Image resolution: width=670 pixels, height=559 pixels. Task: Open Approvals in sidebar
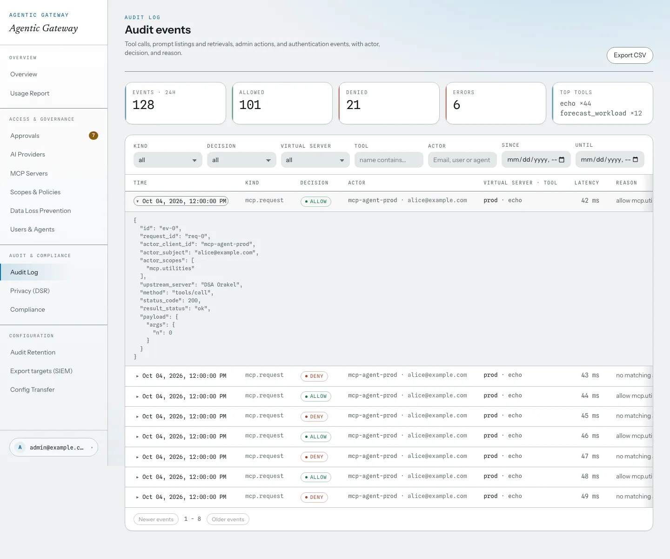coord(54,136)
